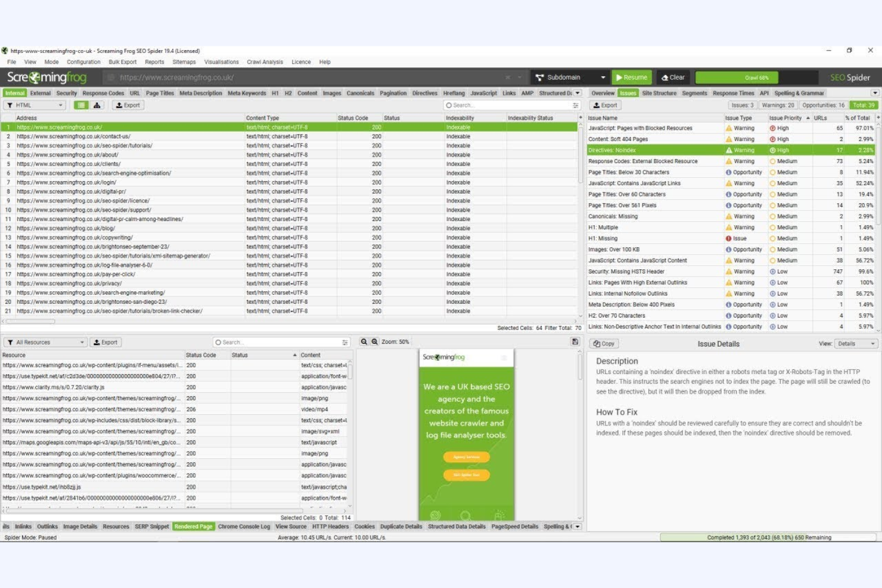The image size is (882, 588).
Task: Filter issues by Issues: 3
Action: [743, 105]
